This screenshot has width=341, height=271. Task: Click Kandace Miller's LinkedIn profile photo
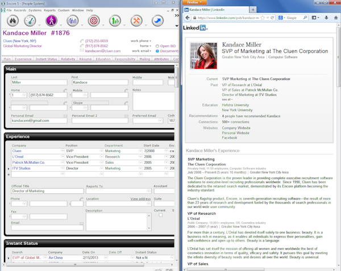click(x=203, y=56)
